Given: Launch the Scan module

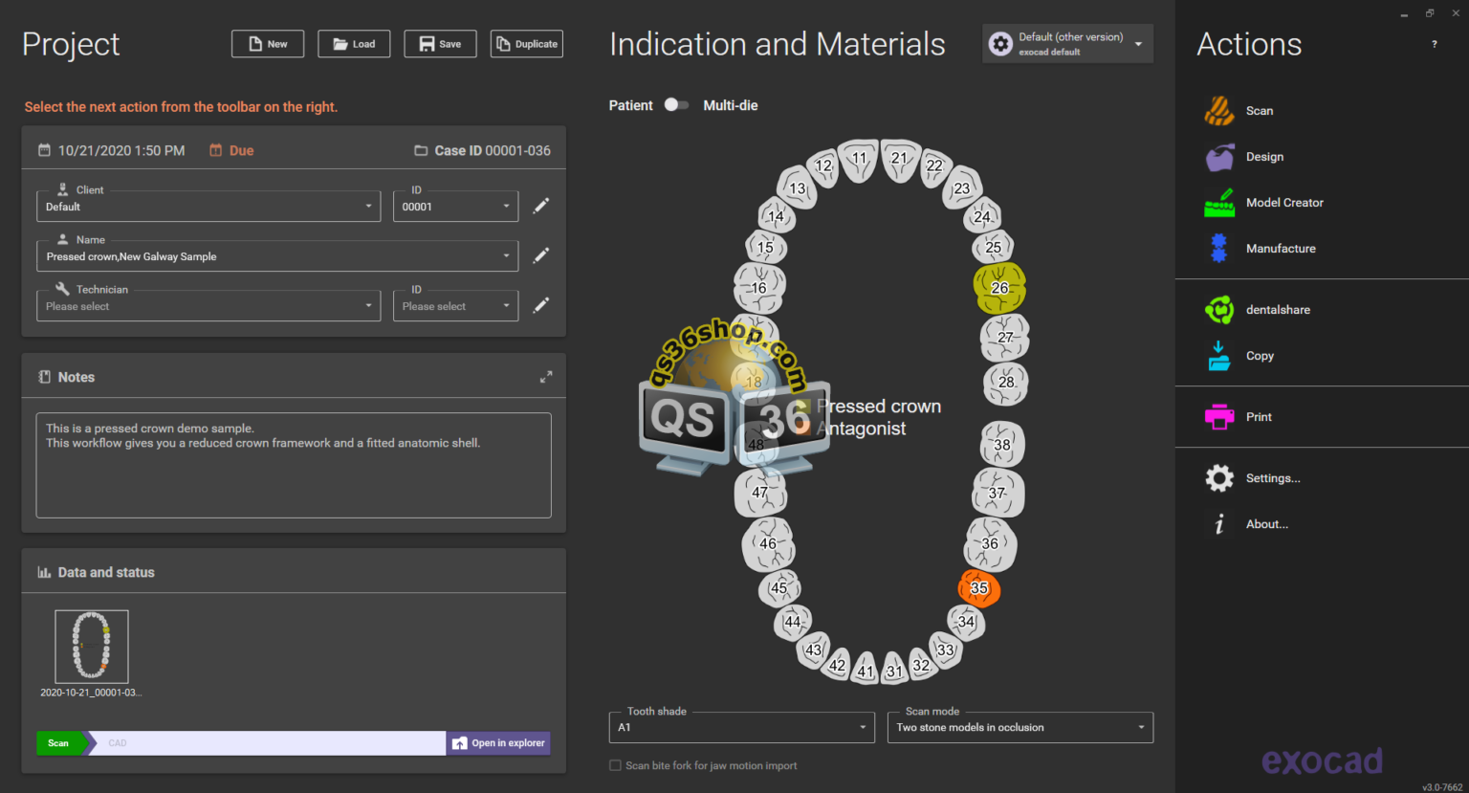Looking at the screenshot, I should pos(1259,110).
